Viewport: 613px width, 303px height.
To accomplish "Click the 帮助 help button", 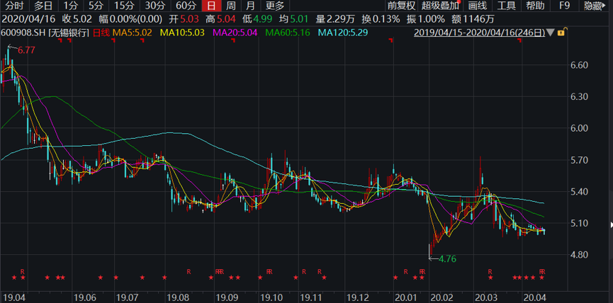I will [534, 6].
